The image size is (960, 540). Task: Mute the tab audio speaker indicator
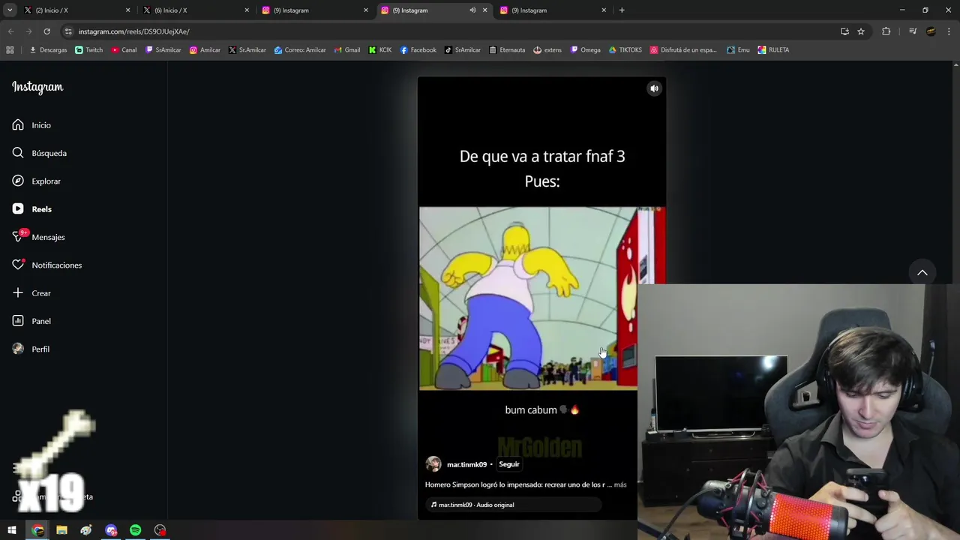coord(472,10)
